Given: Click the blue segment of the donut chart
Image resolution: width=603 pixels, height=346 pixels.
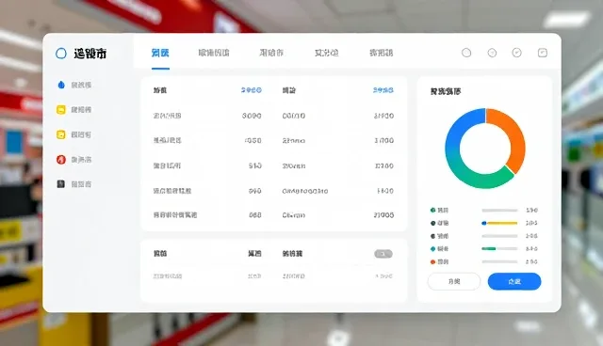Looking at the screenshot, I should [x=460, y=129].
